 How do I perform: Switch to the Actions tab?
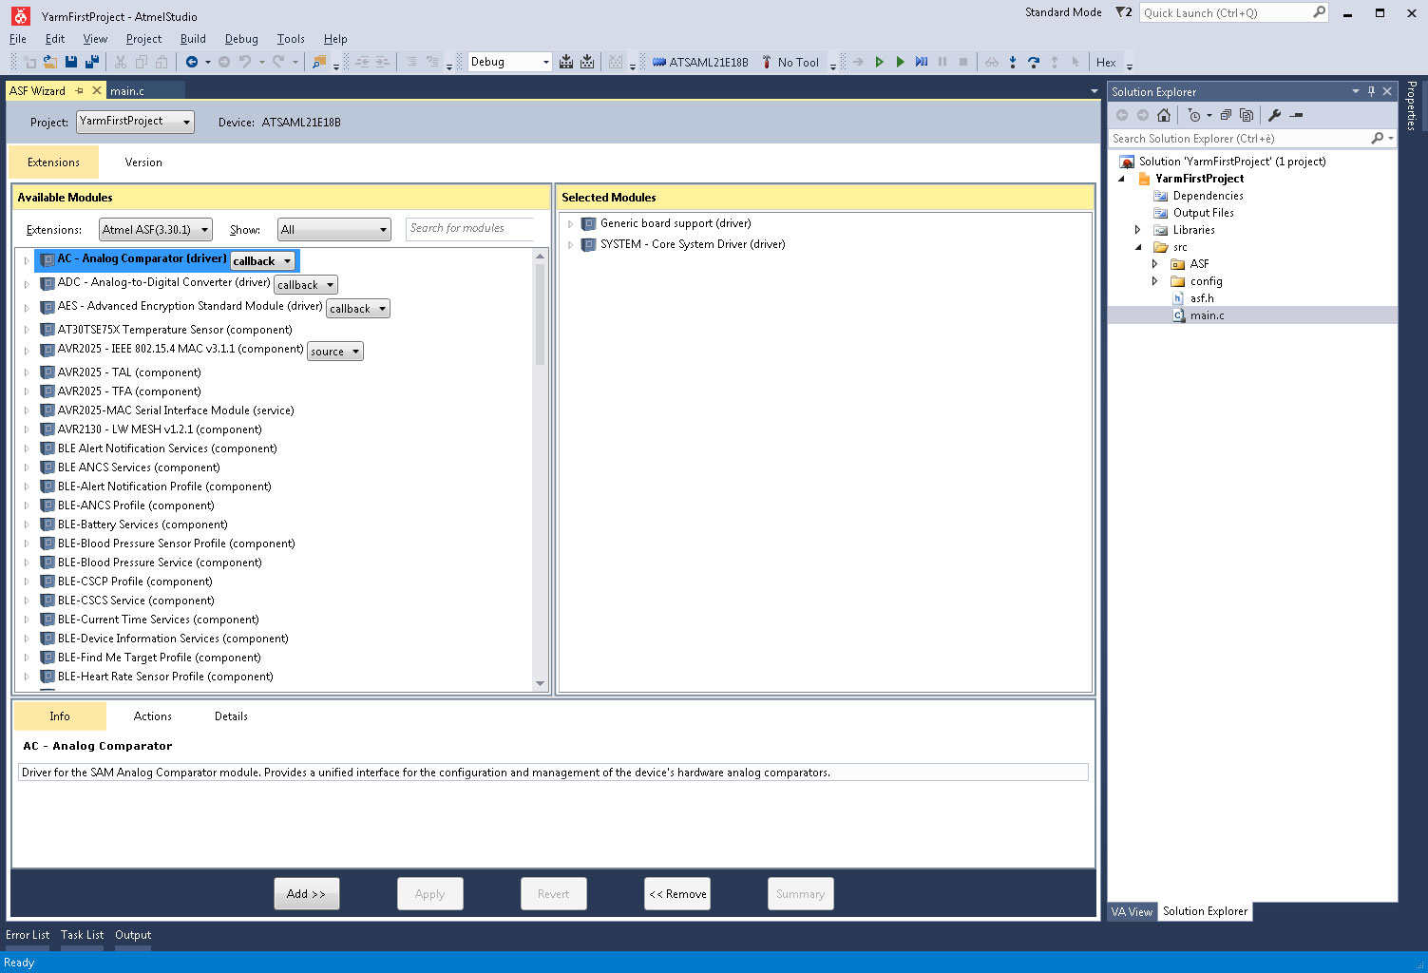coord(152,716)
